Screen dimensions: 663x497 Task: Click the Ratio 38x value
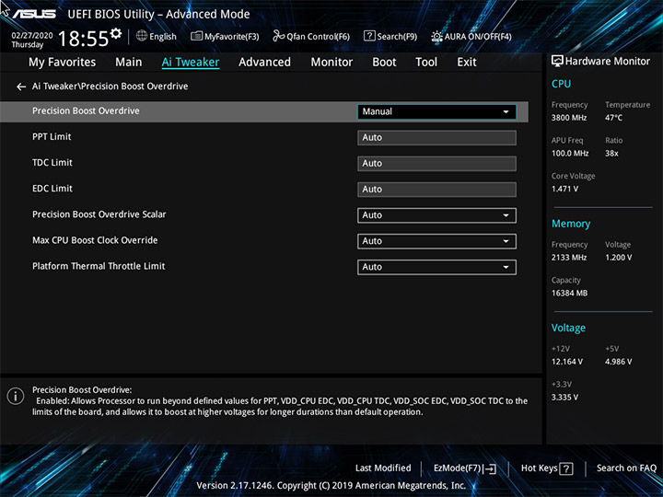pos(611,154)
